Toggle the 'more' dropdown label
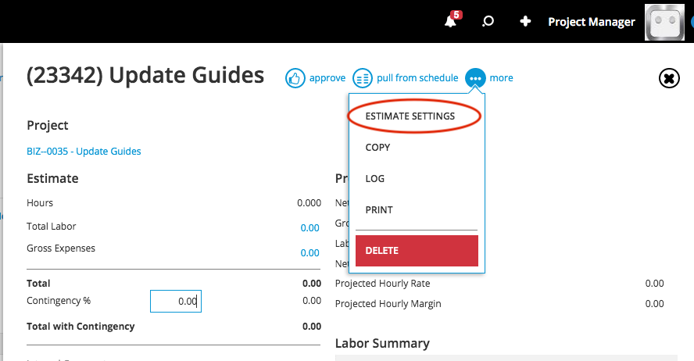 click(501, 78)
